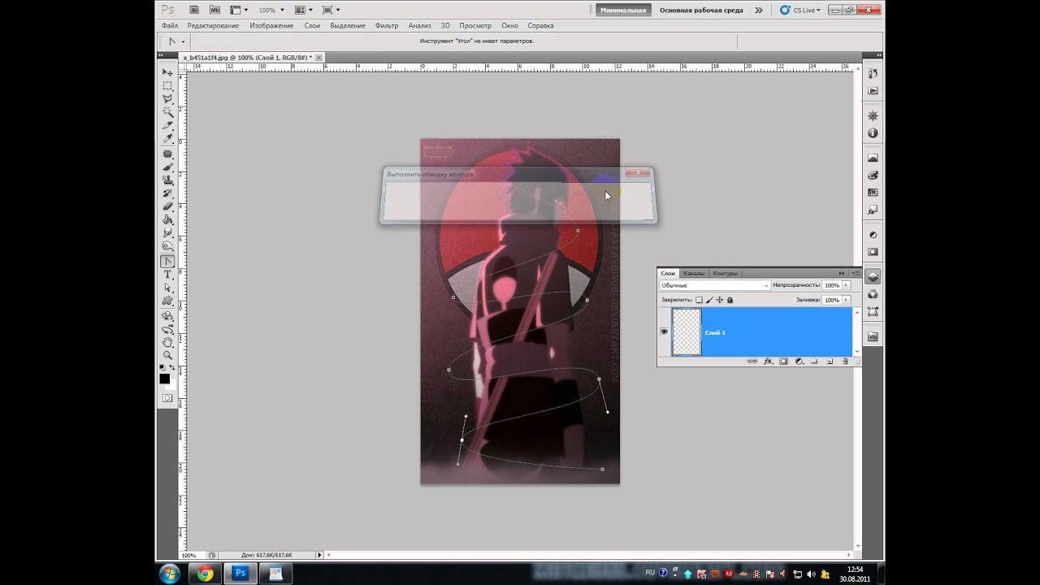Switch to the Каналы tab
1040x585 pixels.
point(694,273)
